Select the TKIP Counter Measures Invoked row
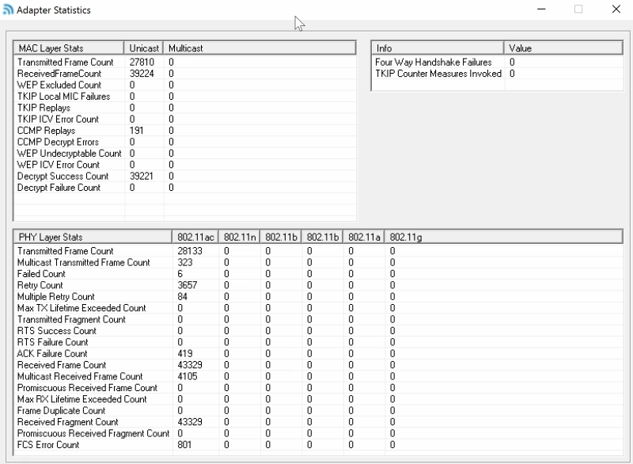633x464 pixels. pyautogui.click(x=497, y=74)
